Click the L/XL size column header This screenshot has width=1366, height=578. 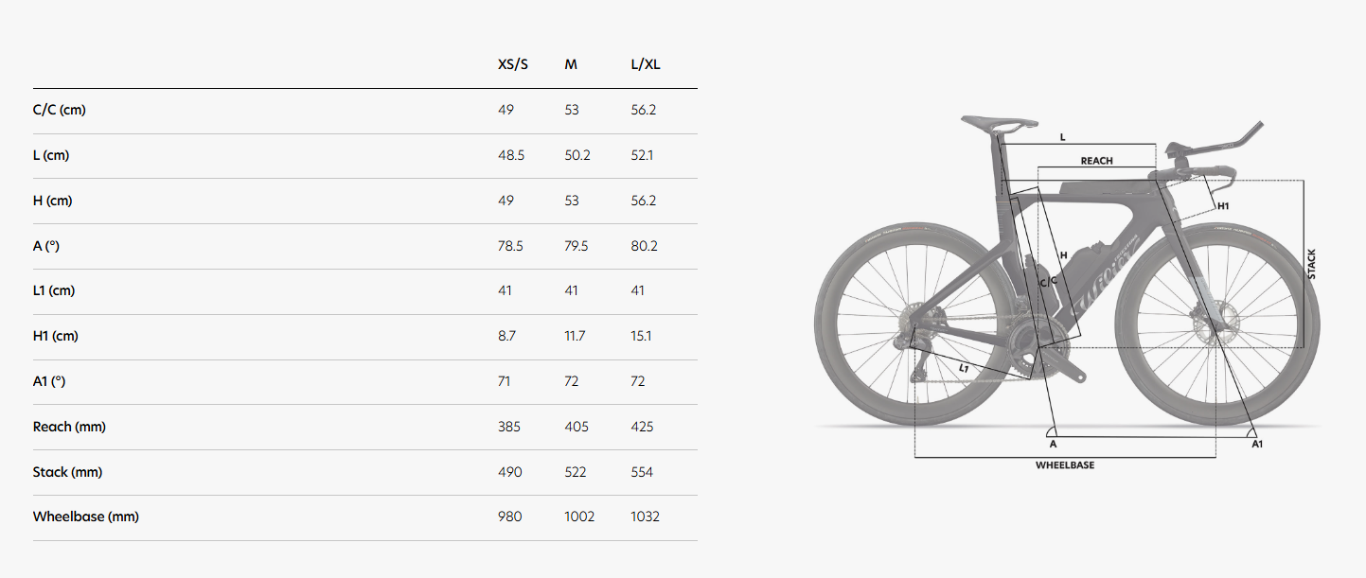pos(647,65)
